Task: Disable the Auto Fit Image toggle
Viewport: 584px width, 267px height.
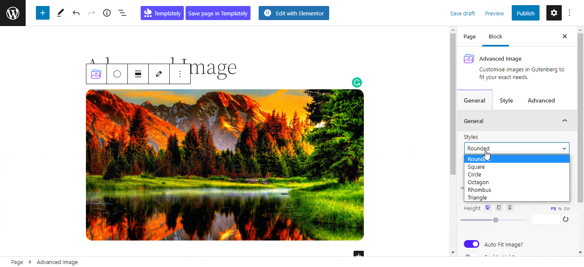Action: pyautogui.click(x=472, y=244)
